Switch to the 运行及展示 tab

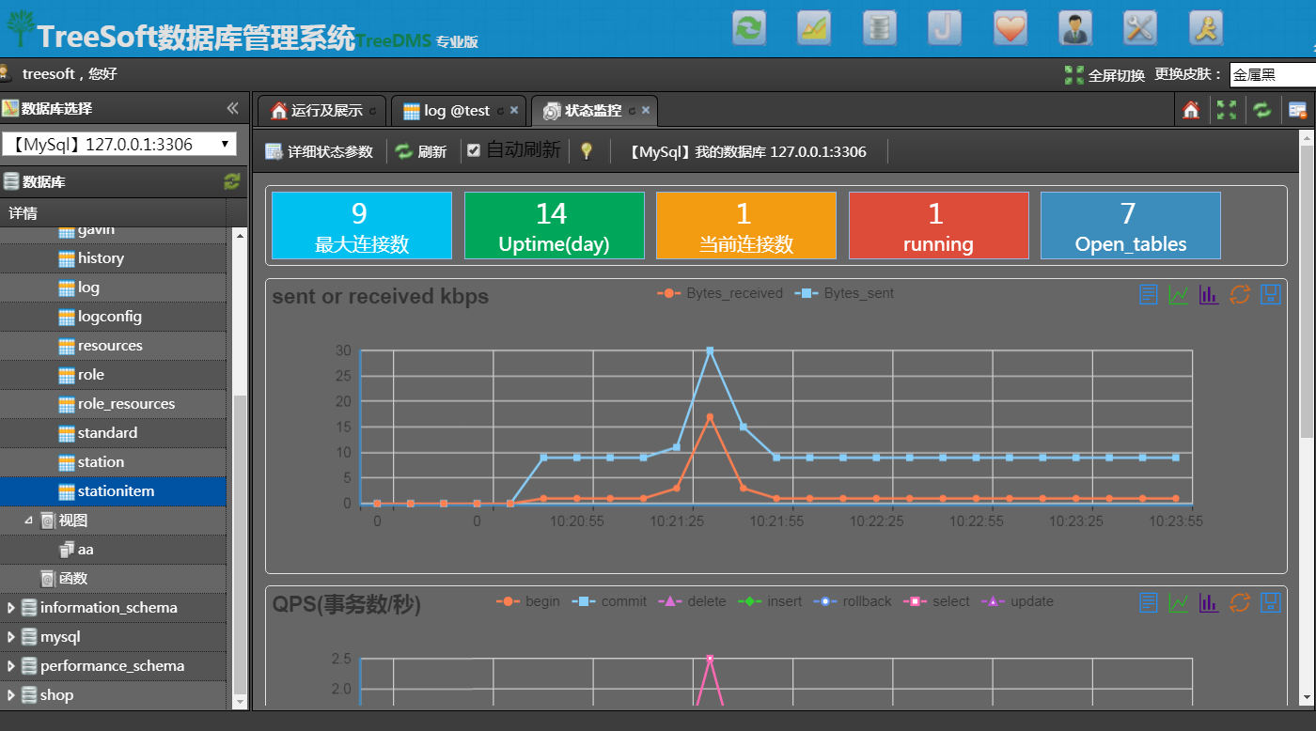click(x=321, y=111)
